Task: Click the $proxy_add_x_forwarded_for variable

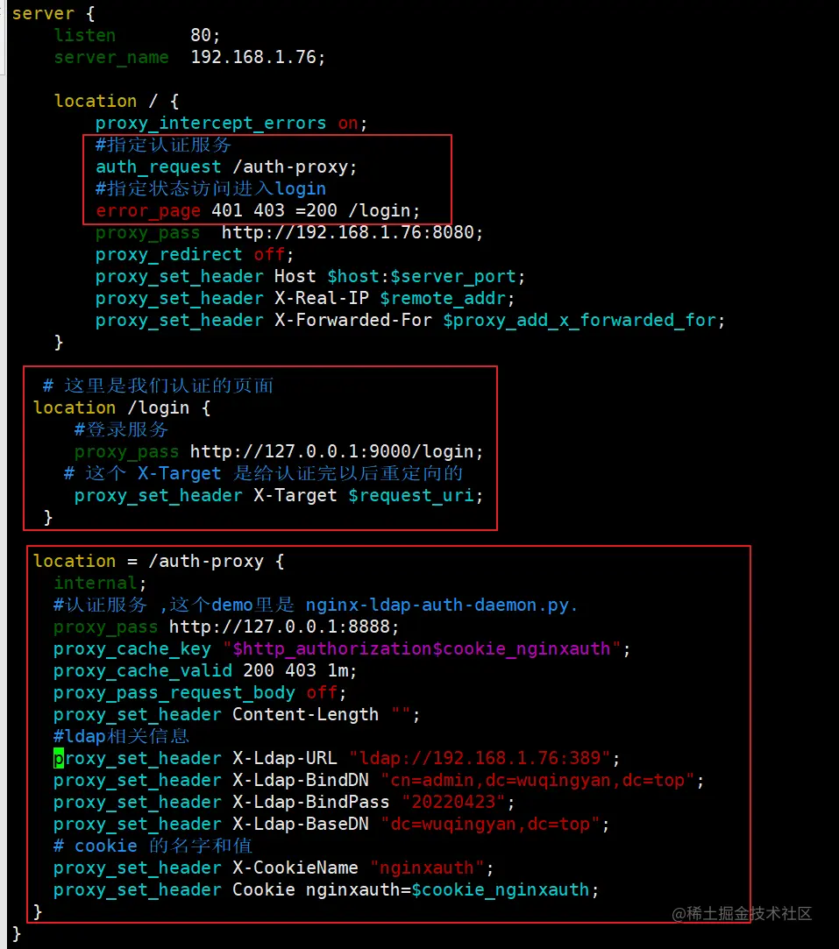Action: point(579,320)
